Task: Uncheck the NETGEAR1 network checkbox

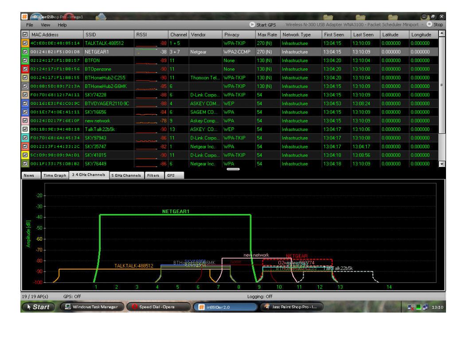Action: coord(25,52)
